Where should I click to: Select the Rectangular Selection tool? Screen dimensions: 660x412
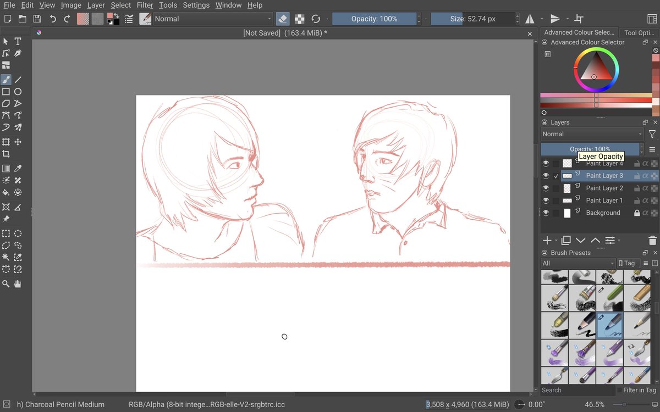pos(6,233)
